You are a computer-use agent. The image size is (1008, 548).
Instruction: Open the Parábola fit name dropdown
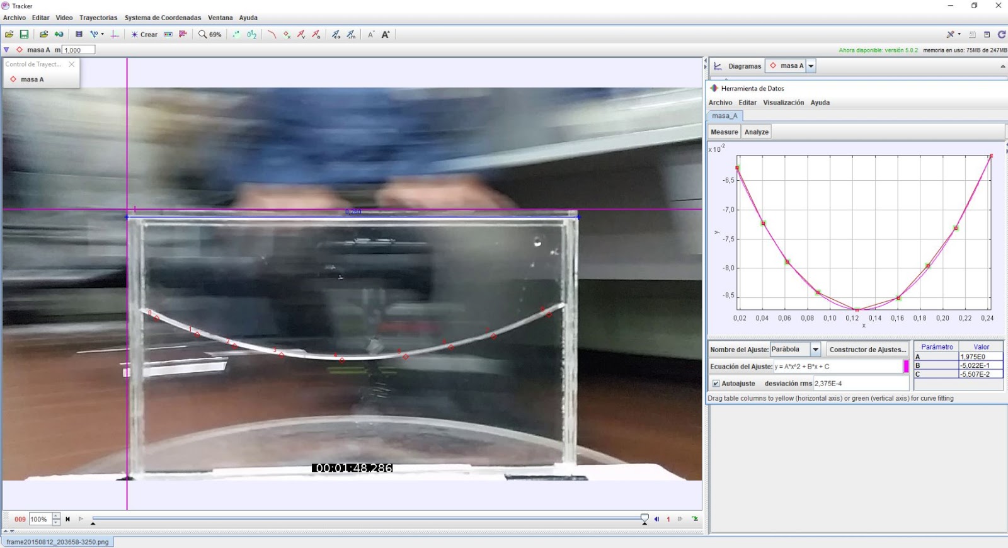click(815, 350)
